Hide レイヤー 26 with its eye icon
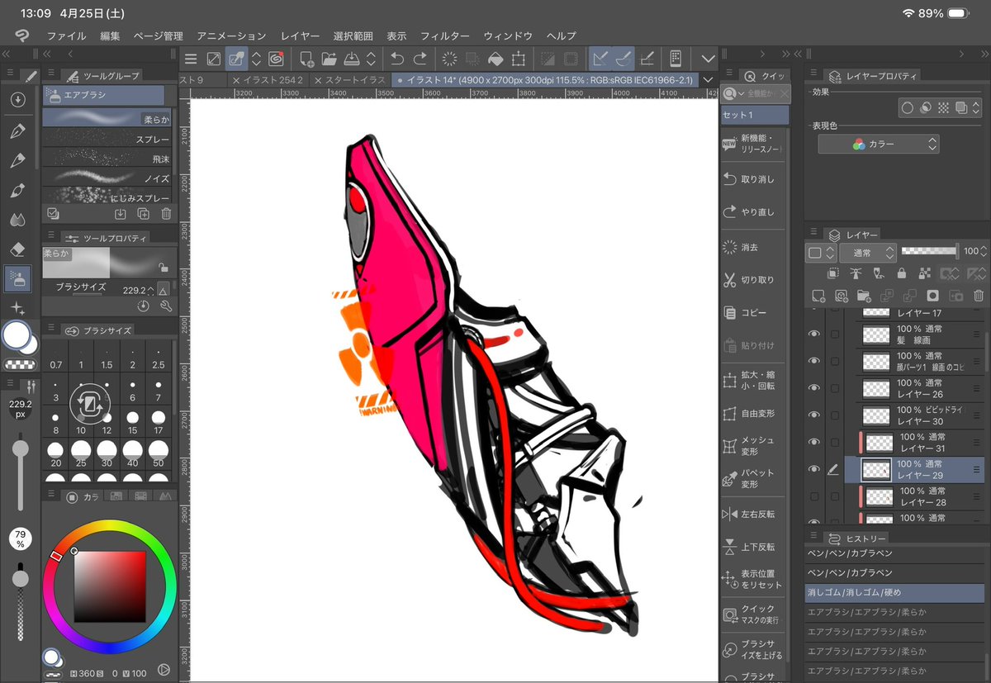 [x=814, y=388]
